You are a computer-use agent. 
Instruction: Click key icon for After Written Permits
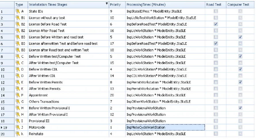click(18, 89)
